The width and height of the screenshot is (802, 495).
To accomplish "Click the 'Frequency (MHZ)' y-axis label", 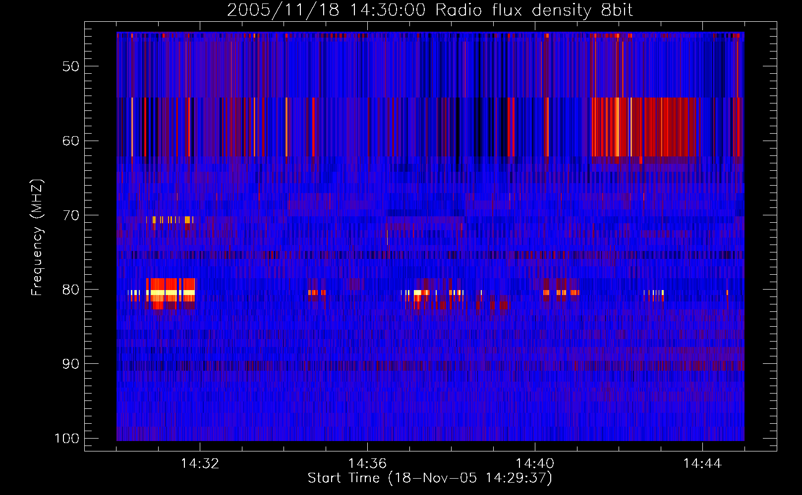I will (x=37, y=238).
